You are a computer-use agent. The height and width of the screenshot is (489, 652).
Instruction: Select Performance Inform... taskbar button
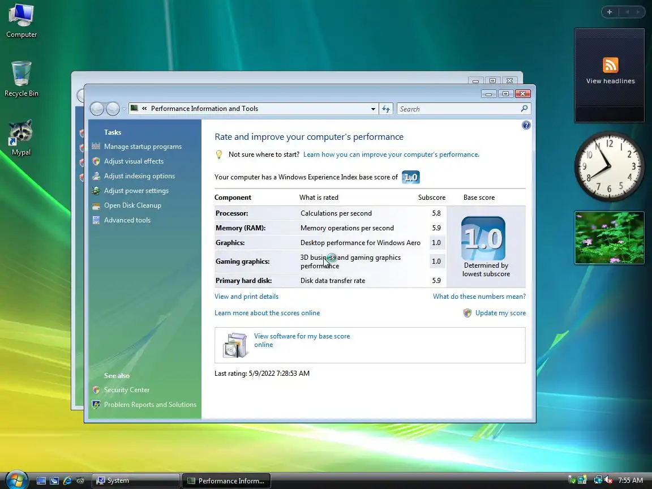tap(226, 481)
